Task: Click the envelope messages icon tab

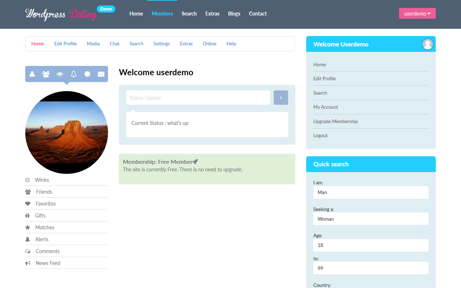Action: pyautogui.click(x=101, y=74)
